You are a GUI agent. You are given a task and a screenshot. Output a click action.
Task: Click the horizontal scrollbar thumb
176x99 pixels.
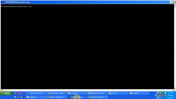click(4, 90)
